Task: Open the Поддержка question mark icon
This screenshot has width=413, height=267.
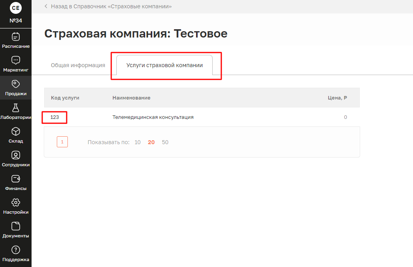Action: (x=15, y=250)
